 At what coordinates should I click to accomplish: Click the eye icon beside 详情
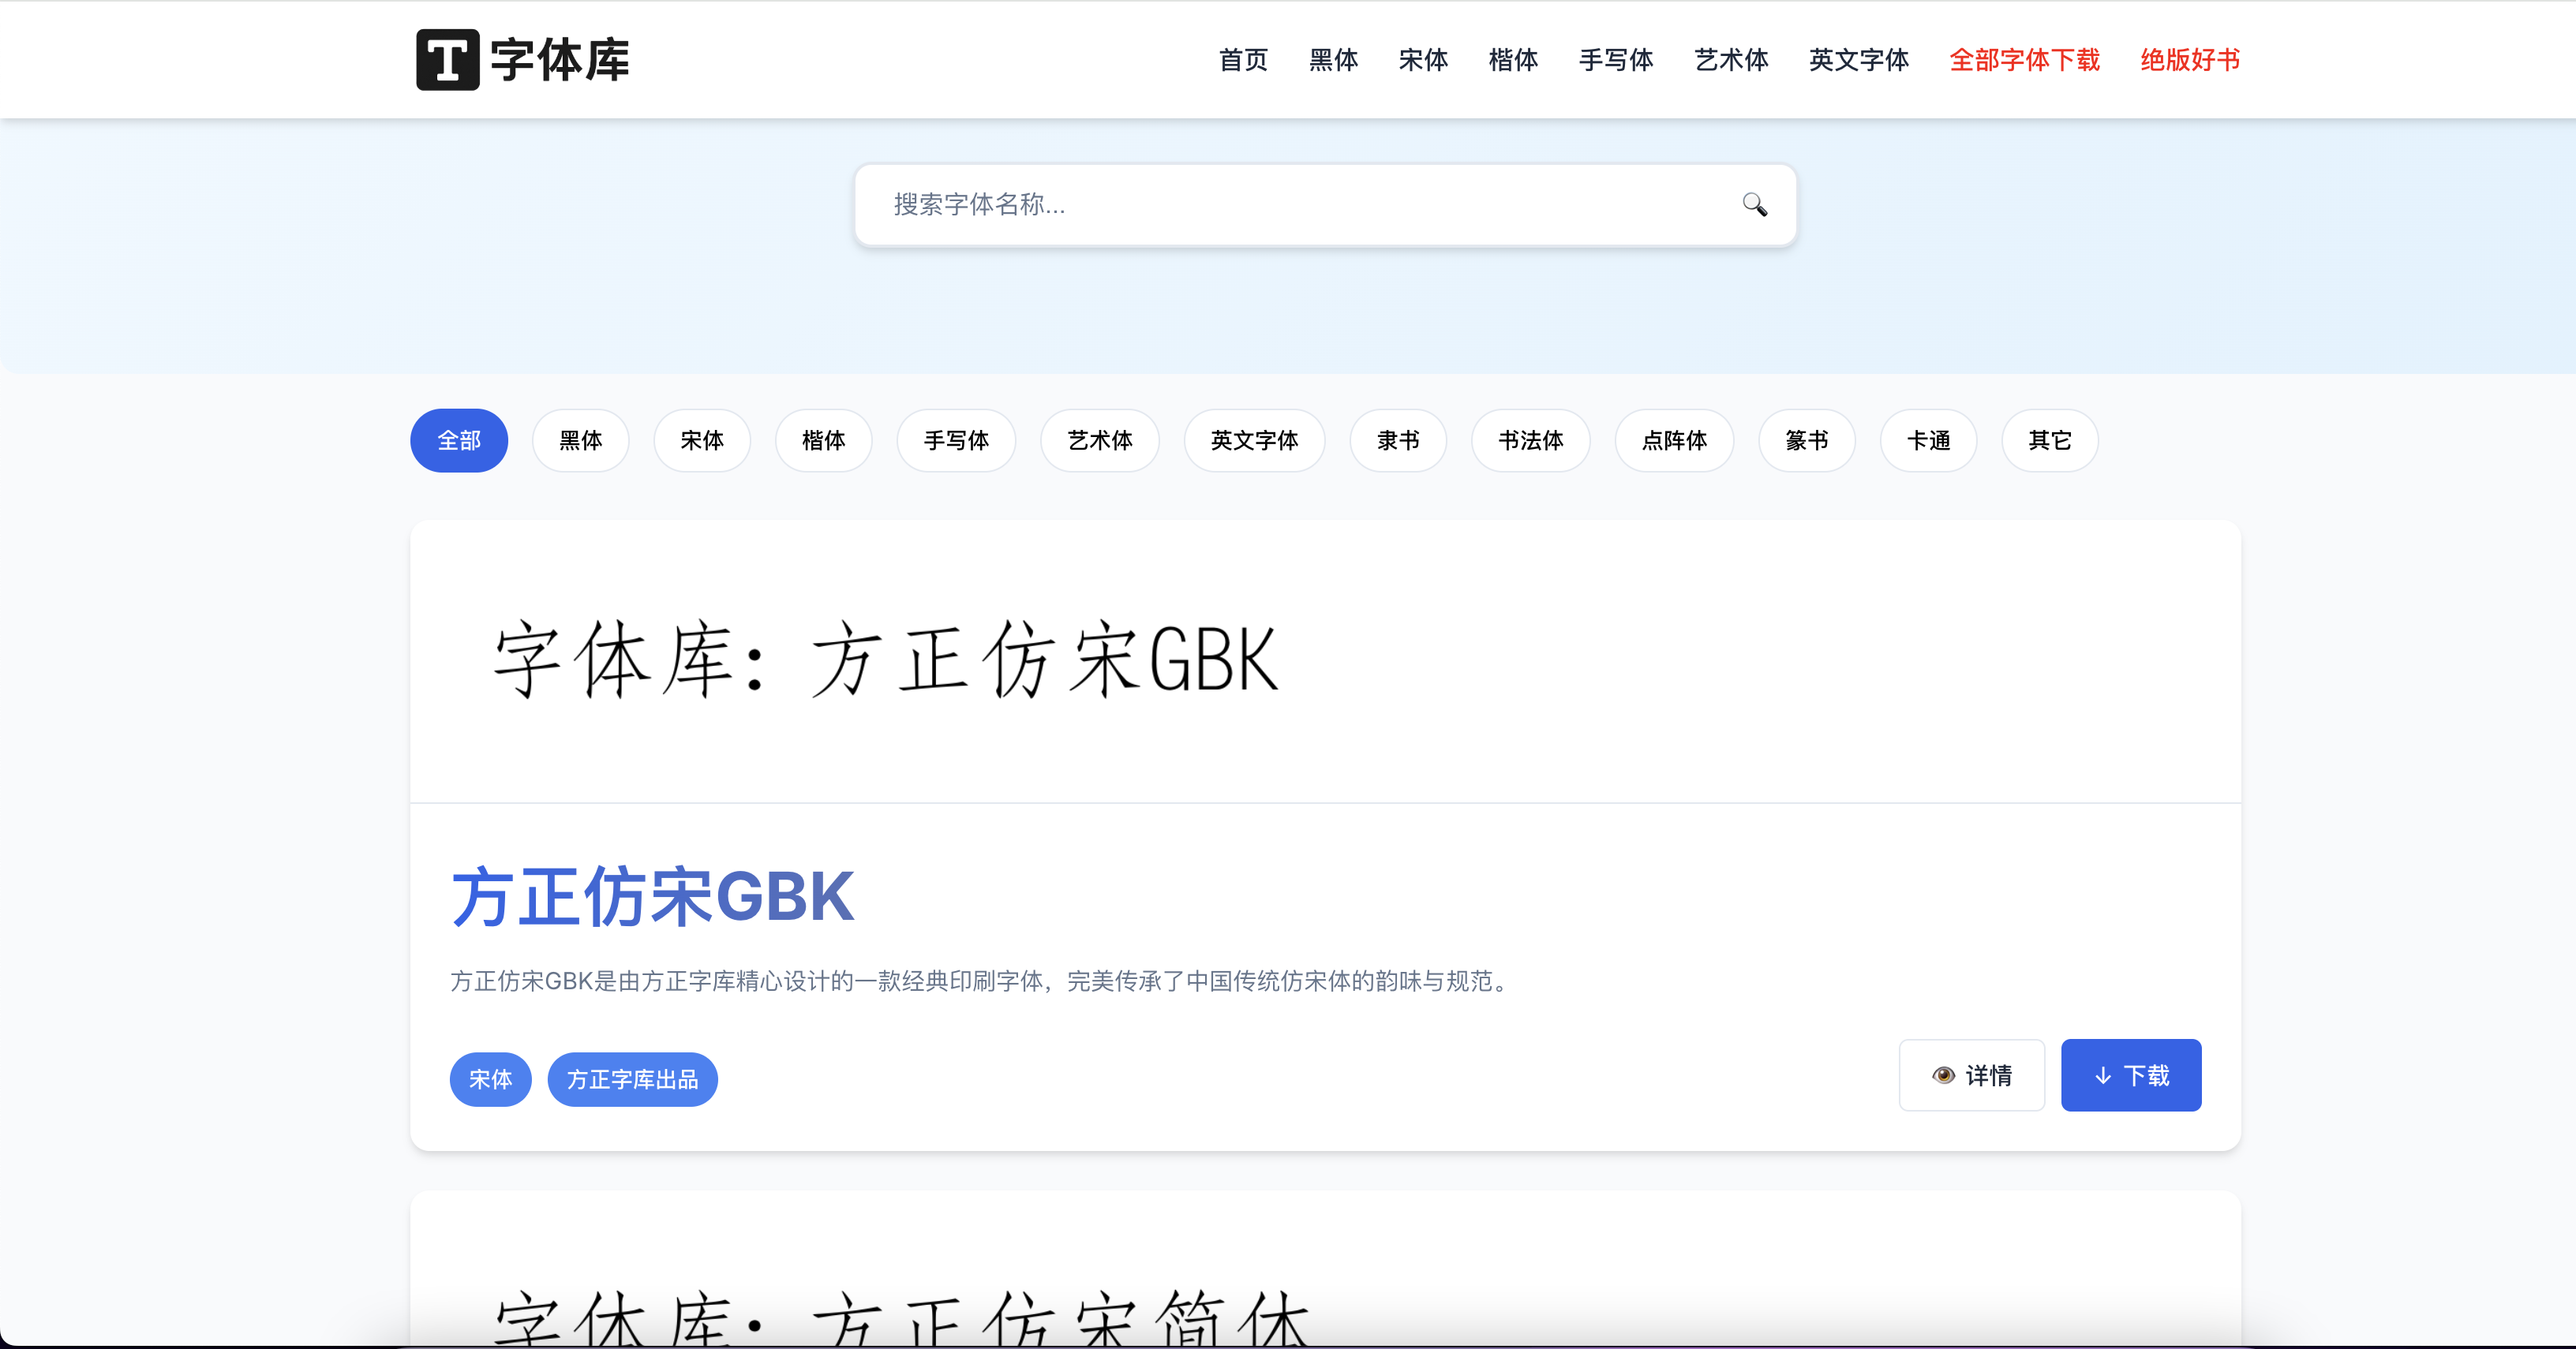(x=1944, y=1074)
